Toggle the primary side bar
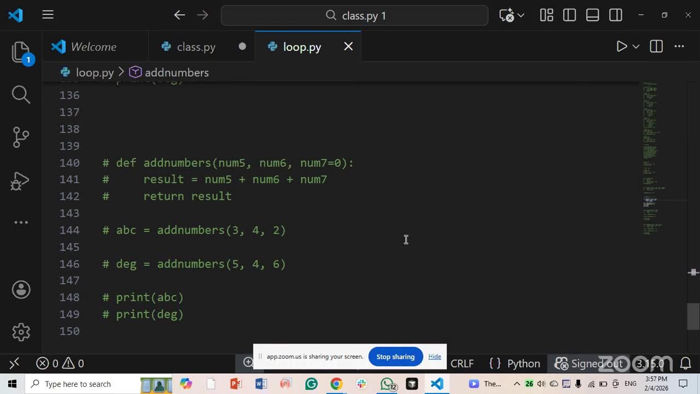 569,15
